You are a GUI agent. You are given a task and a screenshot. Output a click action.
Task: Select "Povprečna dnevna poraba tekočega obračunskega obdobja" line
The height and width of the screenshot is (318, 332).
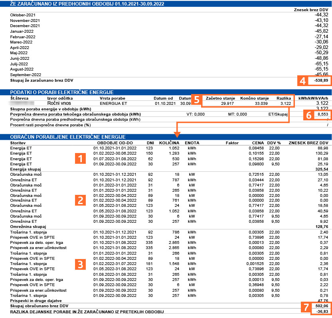coord(75,114)
